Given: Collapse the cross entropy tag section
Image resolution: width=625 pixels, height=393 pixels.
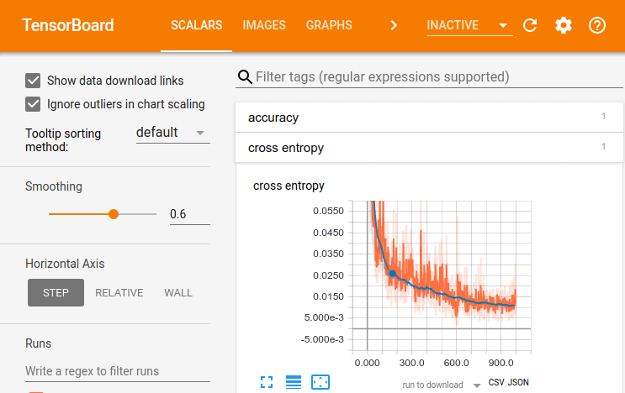Looking at the screenshot, I should 429,148.
